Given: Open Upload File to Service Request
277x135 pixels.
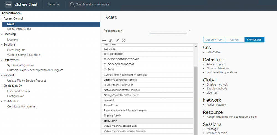Looking at the screenshot, I should [x=27, y=81].
